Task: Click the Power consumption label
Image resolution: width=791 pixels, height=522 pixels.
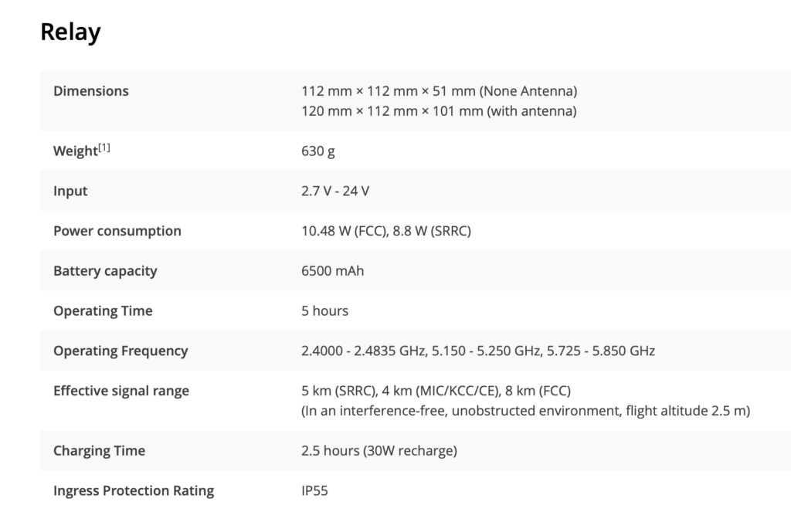Action: [x=117, y=231]
